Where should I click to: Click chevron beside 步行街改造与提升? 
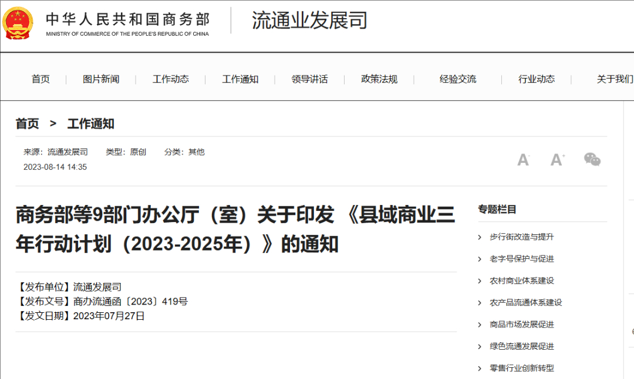pos(480,237)
